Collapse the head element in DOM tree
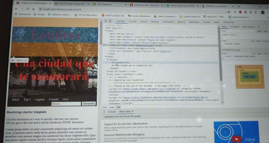This screenshot has width=269, height=143. [106, 31]
